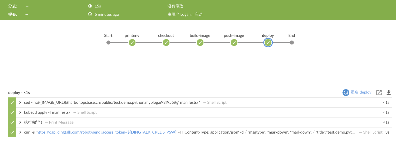Image resolution: width=396 pixels, height=150 pixels.
Task: Open log in new window icon
Action: point(379,92)
